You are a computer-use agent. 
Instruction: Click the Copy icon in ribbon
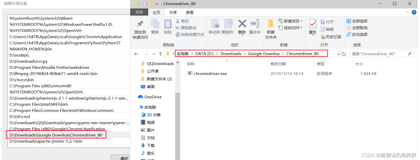pyautogui.click(x=155, y=24)
